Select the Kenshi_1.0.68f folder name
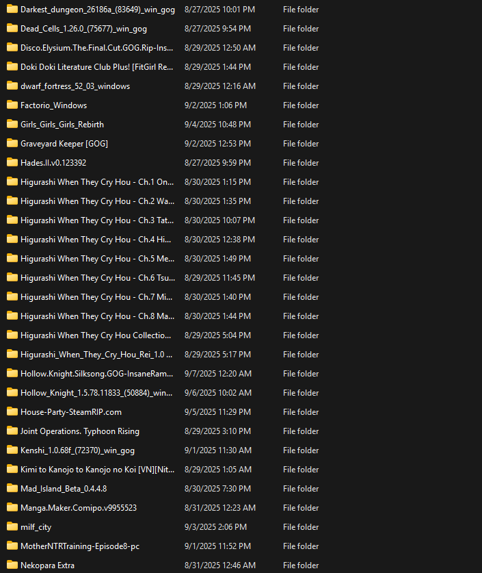Image resolution: width=482 pixels, height=573 pixels. (77, 450)
